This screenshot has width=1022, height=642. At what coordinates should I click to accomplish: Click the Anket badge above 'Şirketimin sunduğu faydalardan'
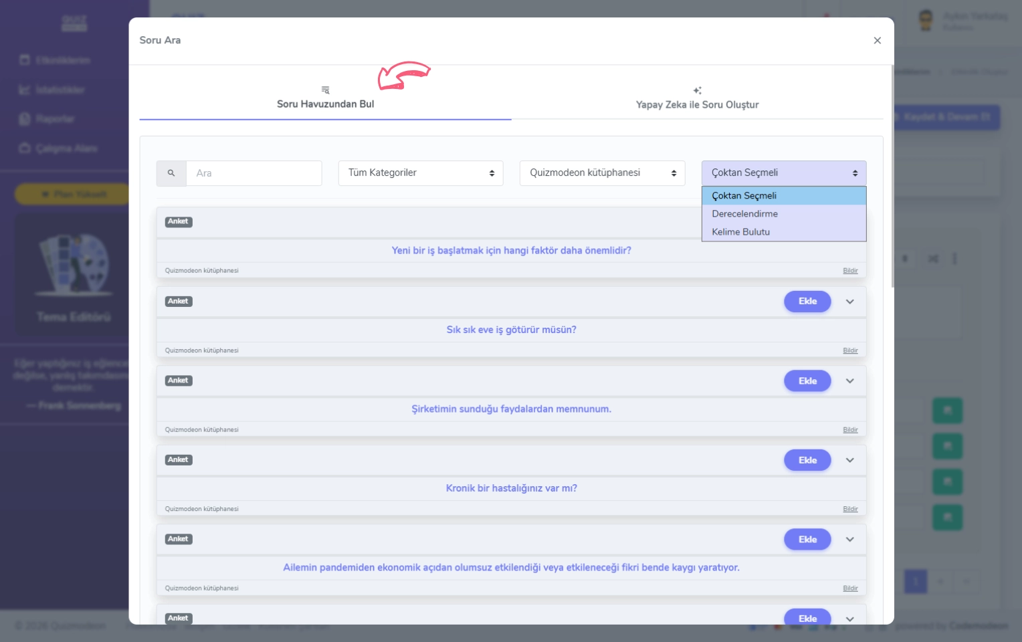pyautogui.click(x=179, y=381)
